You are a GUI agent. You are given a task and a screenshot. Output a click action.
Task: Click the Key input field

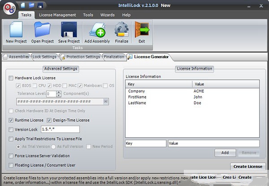point(146,143)
